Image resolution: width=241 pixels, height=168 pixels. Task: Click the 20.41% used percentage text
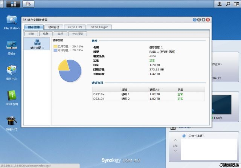click(78, 46)
